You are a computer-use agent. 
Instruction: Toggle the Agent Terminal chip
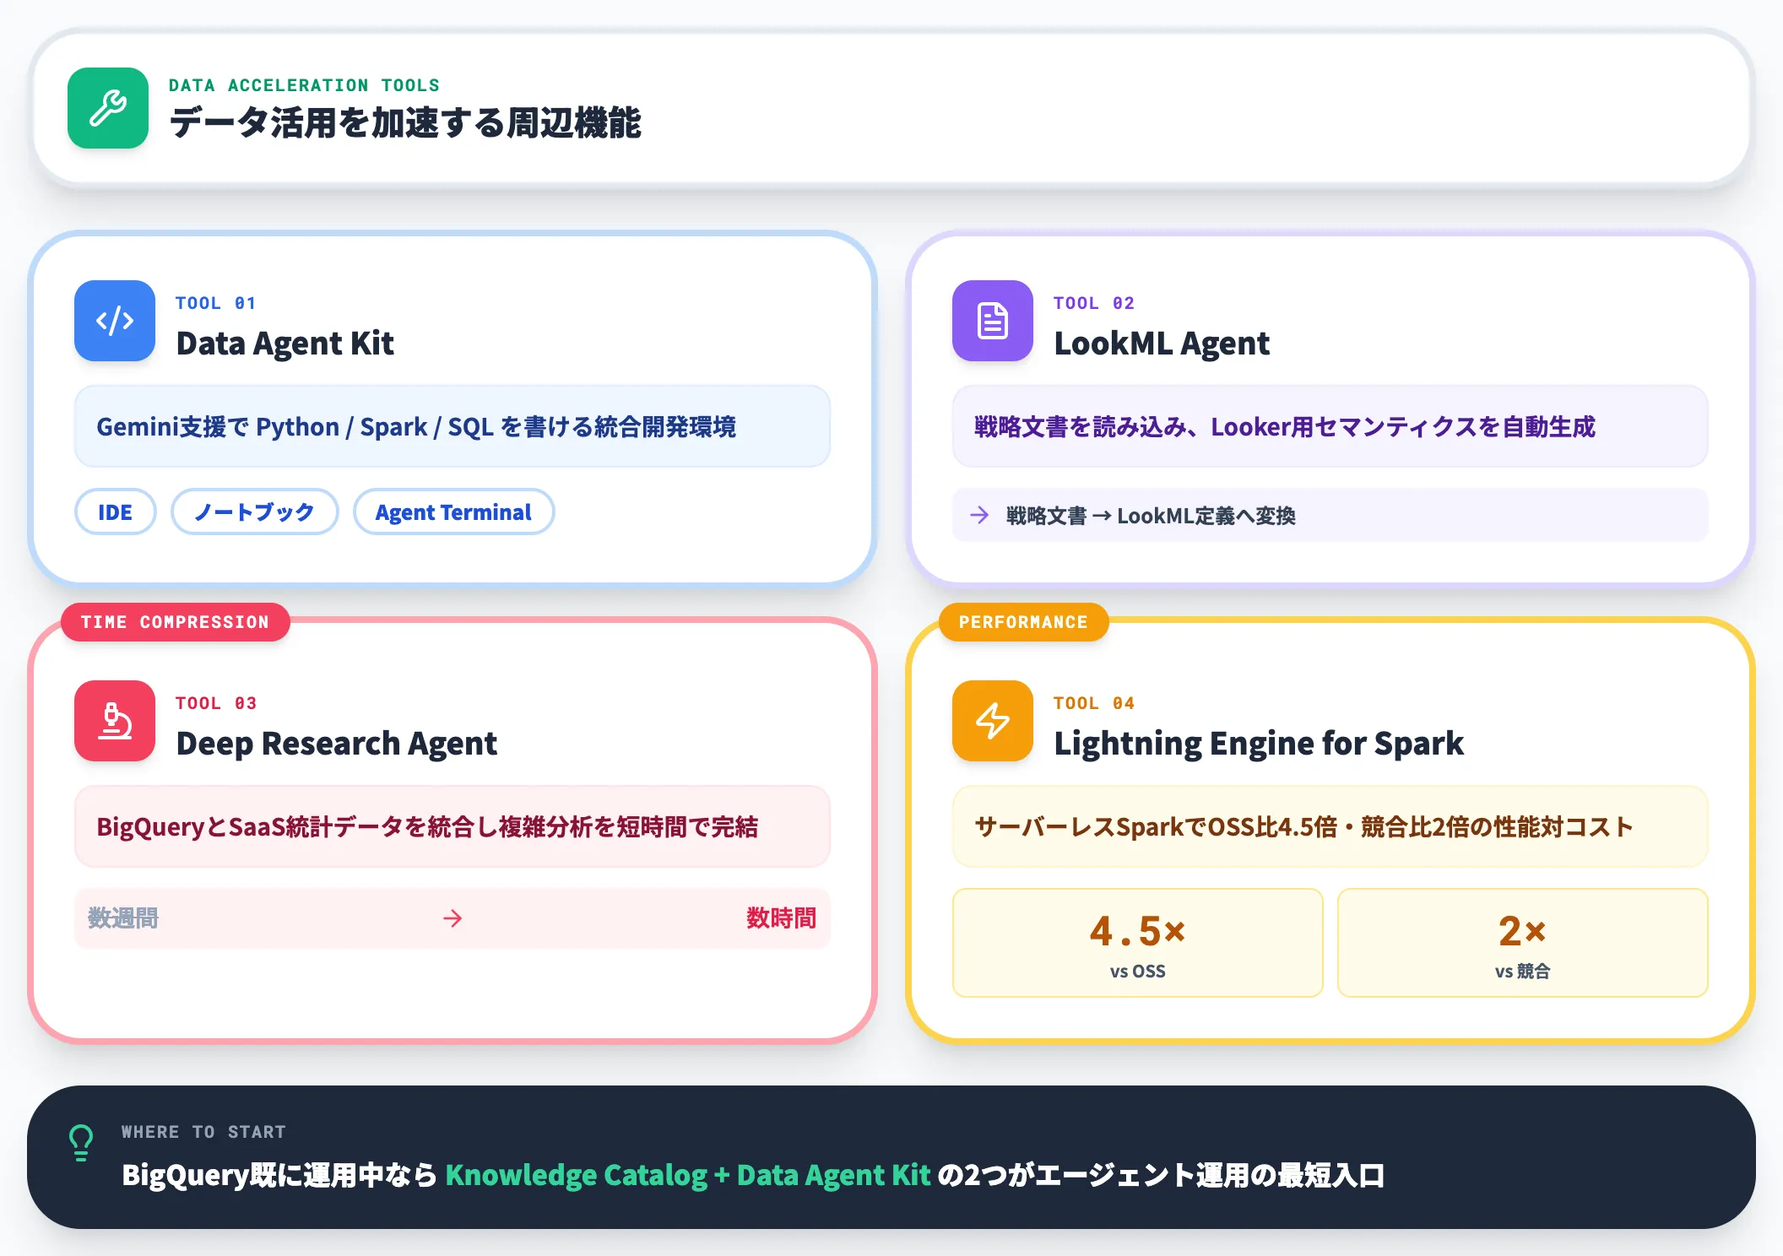coord(453,512)
